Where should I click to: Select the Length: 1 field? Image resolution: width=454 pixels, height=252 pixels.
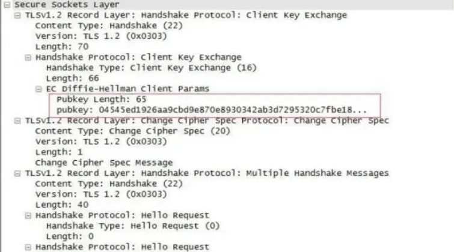tap(59, 152)
